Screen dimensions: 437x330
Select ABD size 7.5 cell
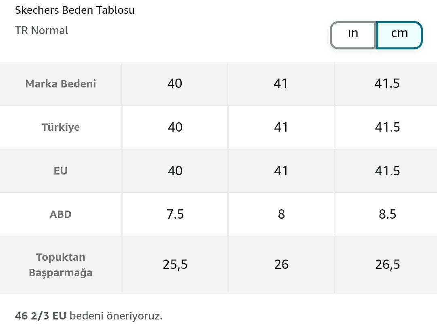click(175, 215)
